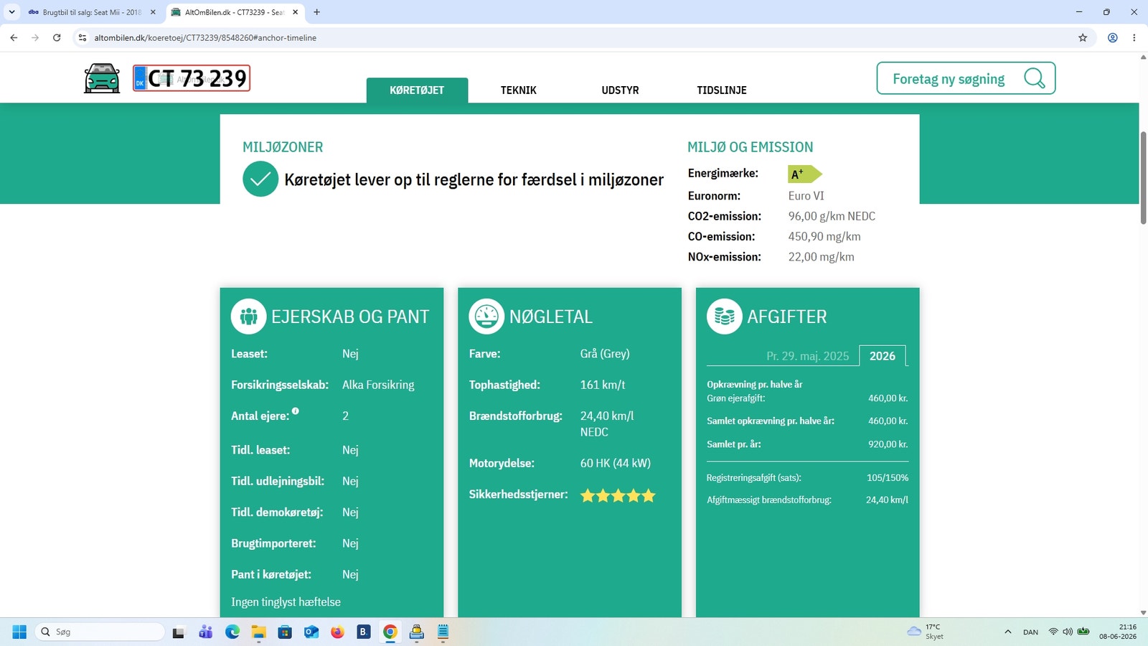Click the browser forward arrow
The width and height of the screenshot is (1148, 646).
pos(35,38)
